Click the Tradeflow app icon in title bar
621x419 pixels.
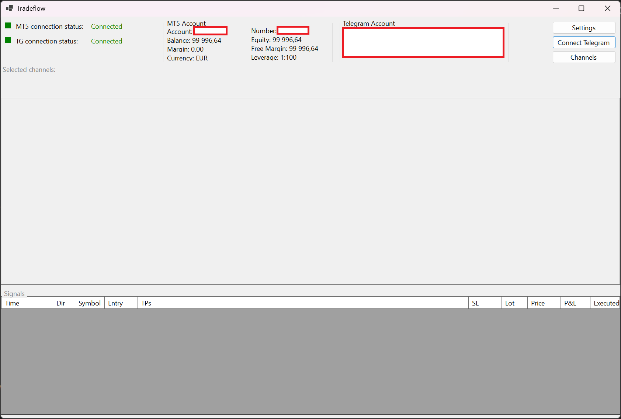(x=10, y=8)
